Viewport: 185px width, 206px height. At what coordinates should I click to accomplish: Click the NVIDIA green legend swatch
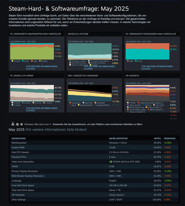point(40,61)
